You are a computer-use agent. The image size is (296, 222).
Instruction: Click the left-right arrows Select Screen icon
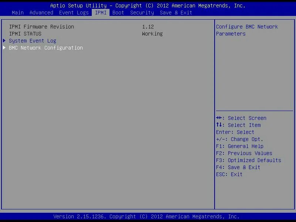pos(219,118)
